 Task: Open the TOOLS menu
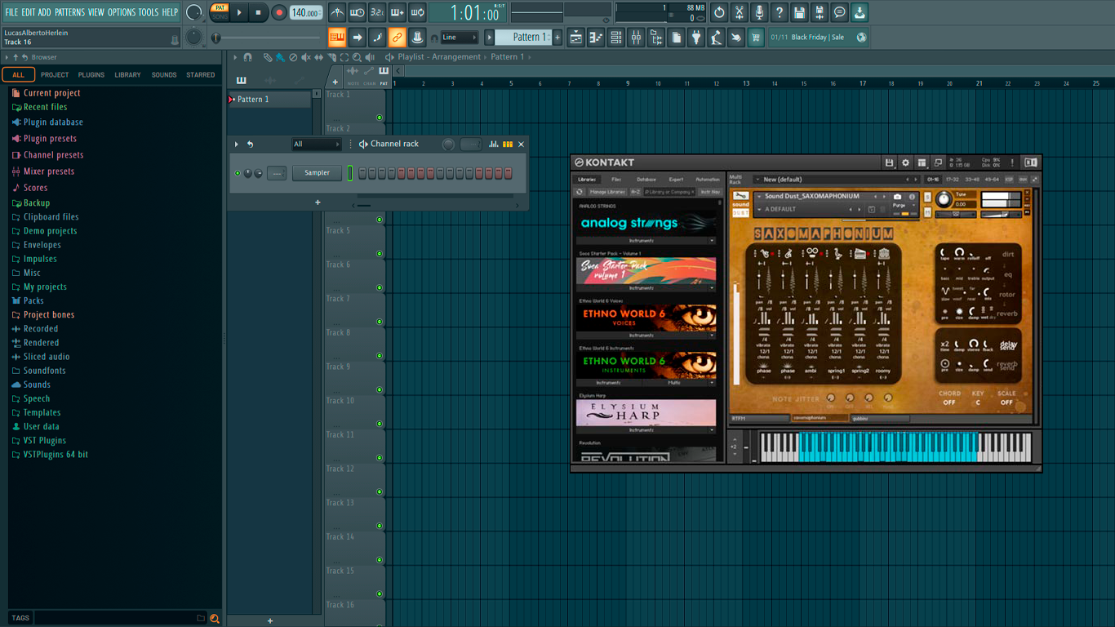click(x=149, y=12)
